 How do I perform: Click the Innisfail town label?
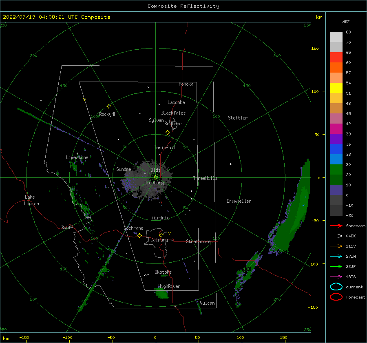pos(165,148)
